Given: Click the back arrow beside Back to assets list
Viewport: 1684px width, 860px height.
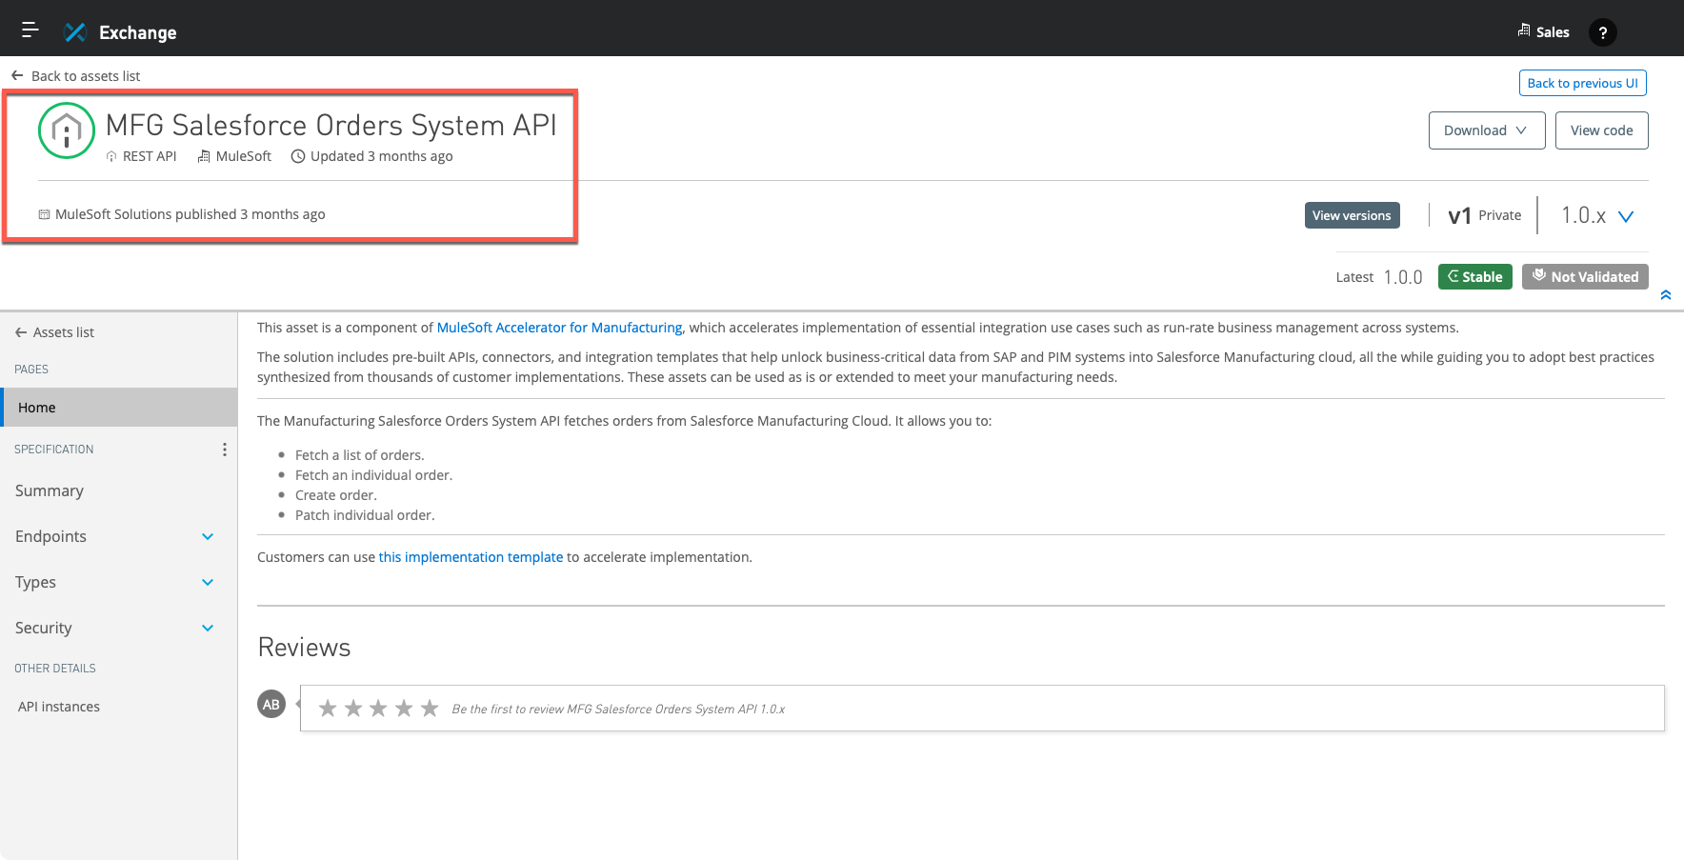Looking at the screenshot, I should [17, 75].
